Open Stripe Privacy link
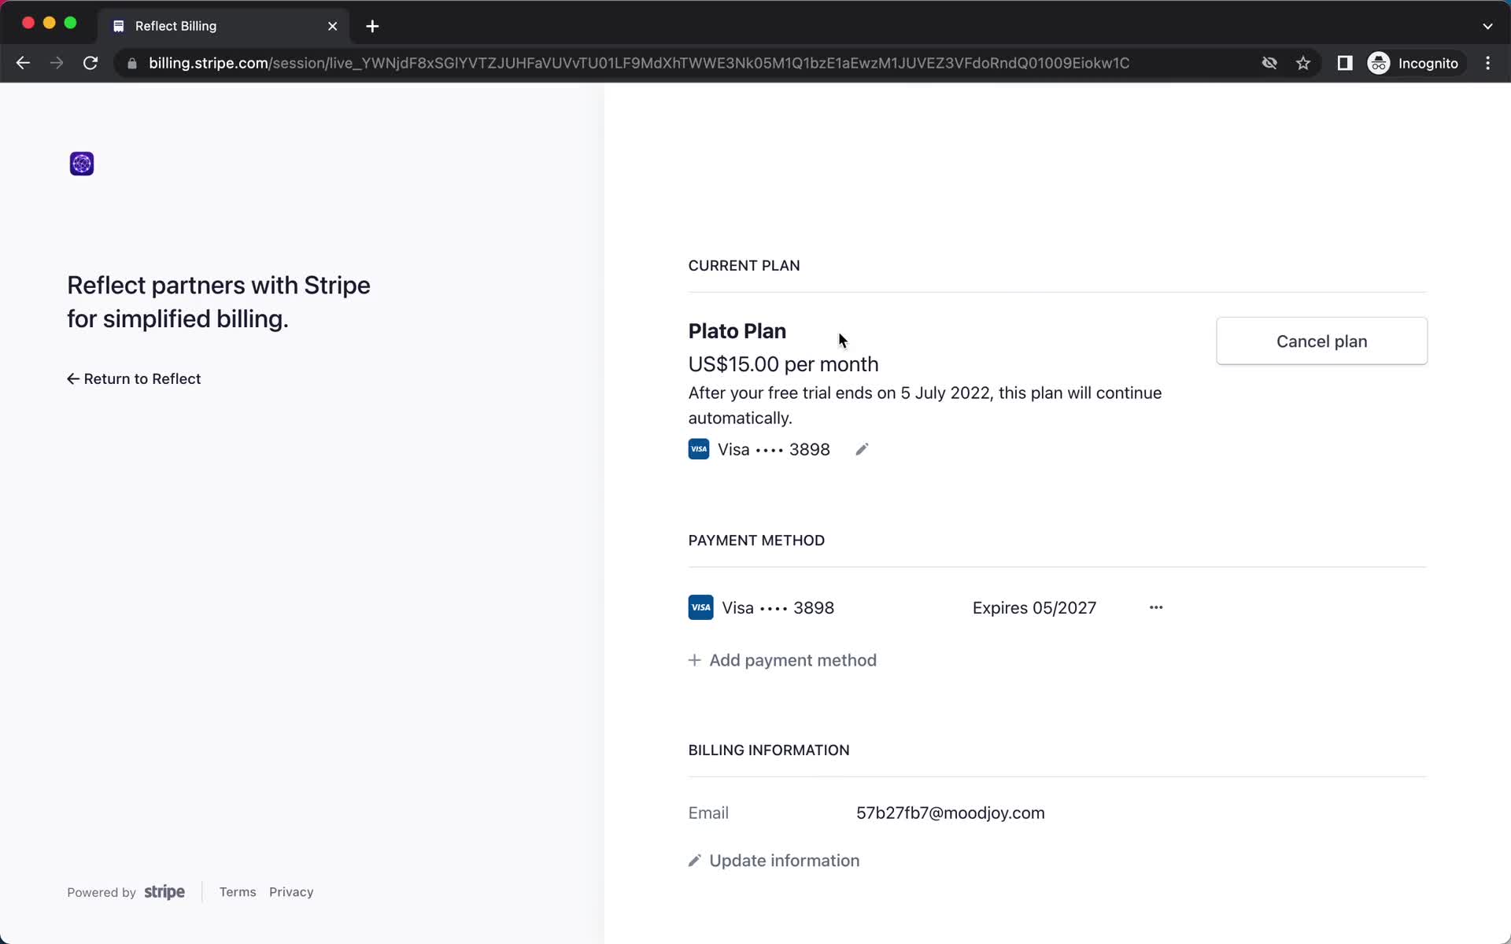This screenshot has width=1511, height=944. [x=291, y=892]
